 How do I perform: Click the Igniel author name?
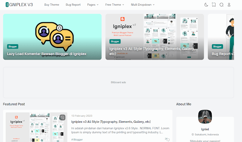205,129
